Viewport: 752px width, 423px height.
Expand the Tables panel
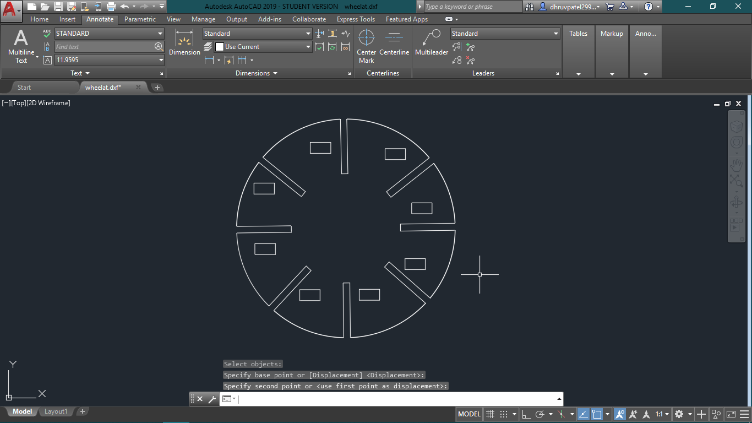(x=579, y=51)
